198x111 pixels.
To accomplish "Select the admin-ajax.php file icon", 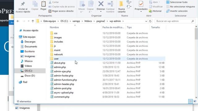I will [52, 71].
